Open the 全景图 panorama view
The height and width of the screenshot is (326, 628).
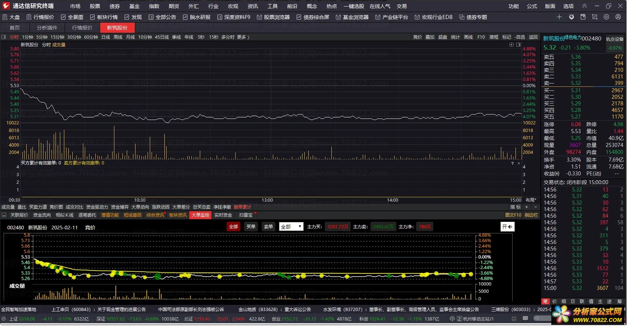(x=72, y=17)
